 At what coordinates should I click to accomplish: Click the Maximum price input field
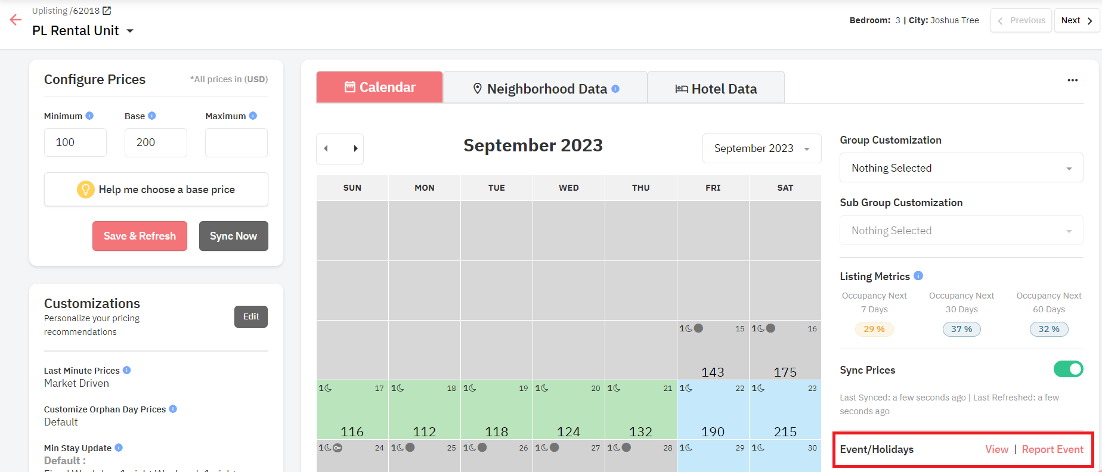click(x=236, y=142)
